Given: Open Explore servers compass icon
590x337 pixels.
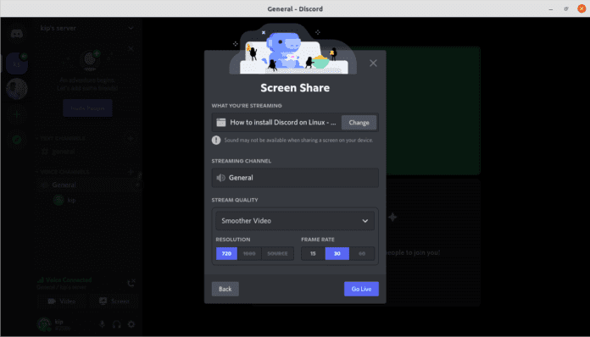Looking at the screenshot, I should (17, 140).
